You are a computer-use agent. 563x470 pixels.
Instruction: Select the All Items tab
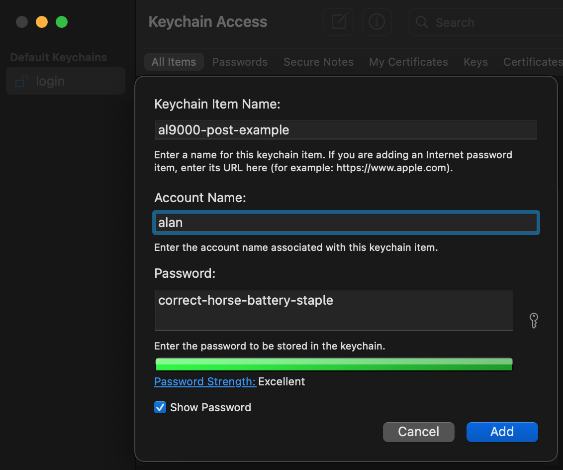[174, 62]
